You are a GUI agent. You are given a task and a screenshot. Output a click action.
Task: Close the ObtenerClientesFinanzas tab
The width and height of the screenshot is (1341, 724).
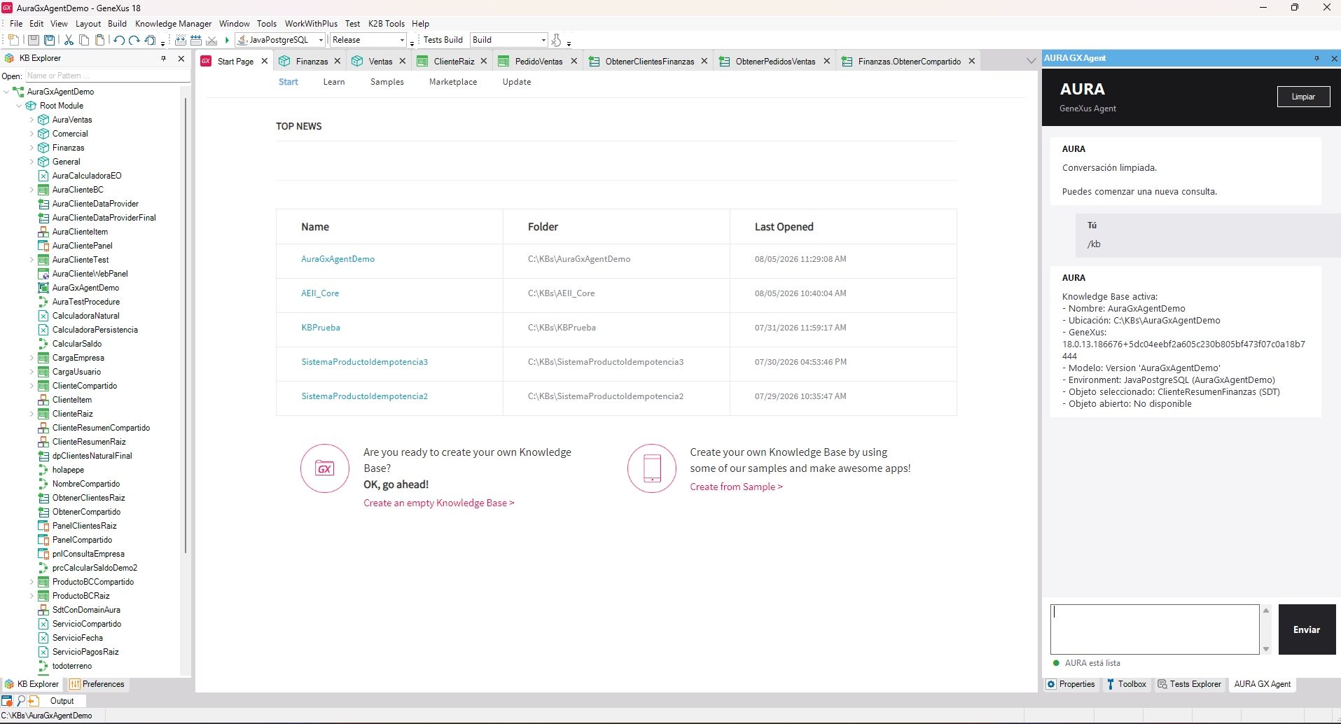tap(704, 61)
